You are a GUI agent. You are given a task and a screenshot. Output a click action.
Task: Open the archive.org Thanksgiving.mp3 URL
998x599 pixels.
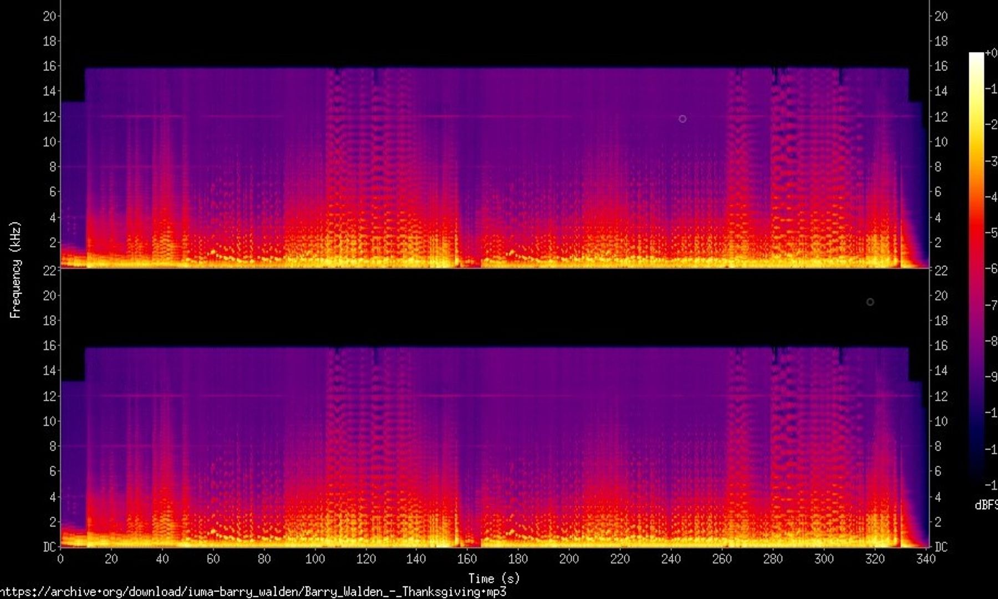pos(253,592)
